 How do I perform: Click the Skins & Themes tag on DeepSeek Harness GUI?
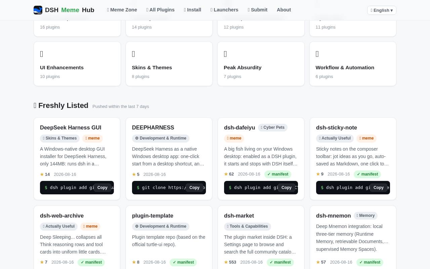(60, 138)
